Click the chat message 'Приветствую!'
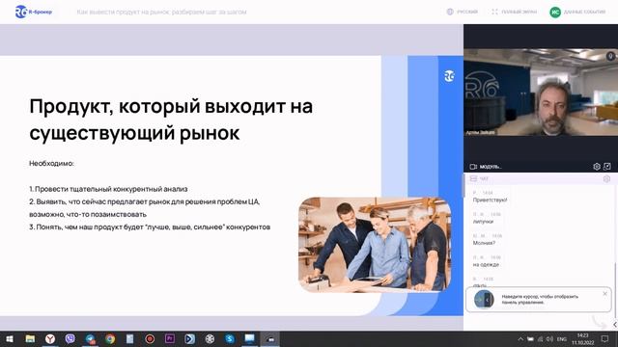Screen dimensions: 618x347 click(x=490, y=200)
